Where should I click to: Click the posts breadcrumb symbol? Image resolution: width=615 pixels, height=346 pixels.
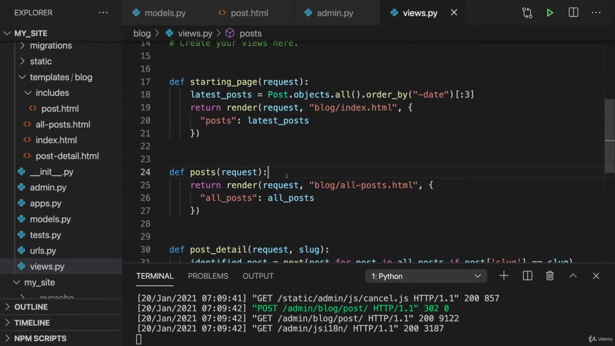(250, 33)
